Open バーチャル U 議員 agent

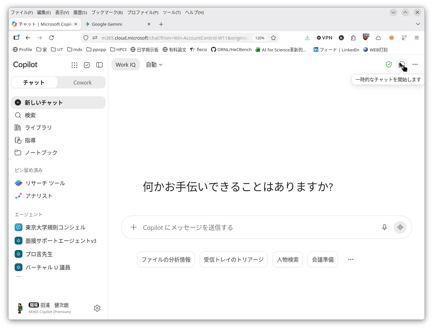click(58, 267)
